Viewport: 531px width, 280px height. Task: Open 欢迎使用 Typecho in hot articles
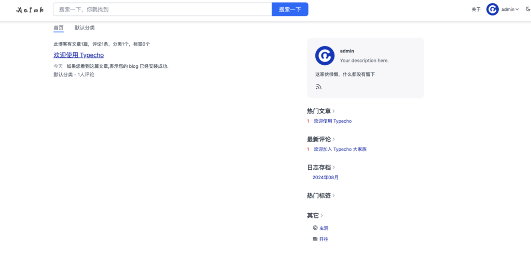click(332, 121)
